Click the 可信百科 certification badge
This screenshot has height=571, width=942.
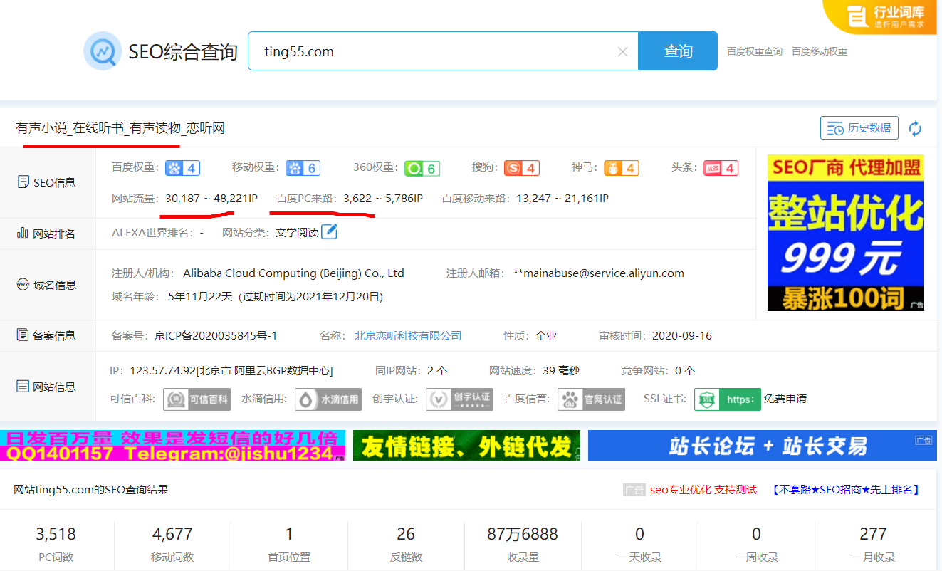(197, 399)
